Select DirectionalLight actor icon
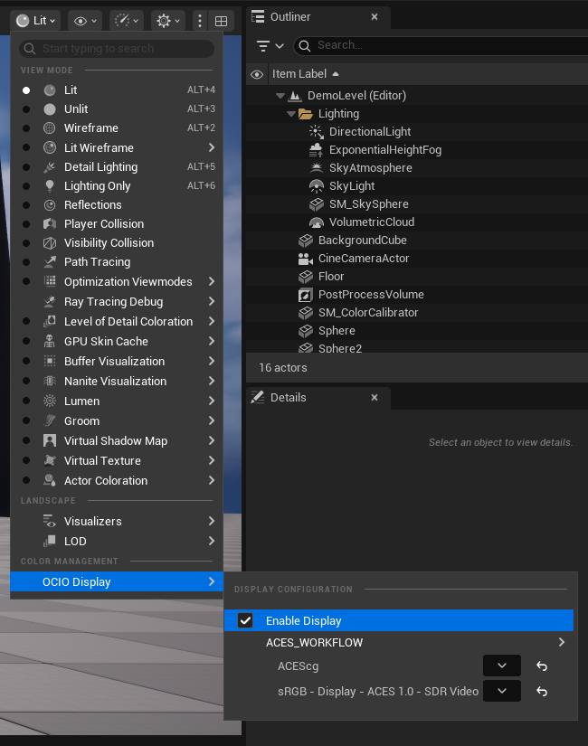 point(316,132)
